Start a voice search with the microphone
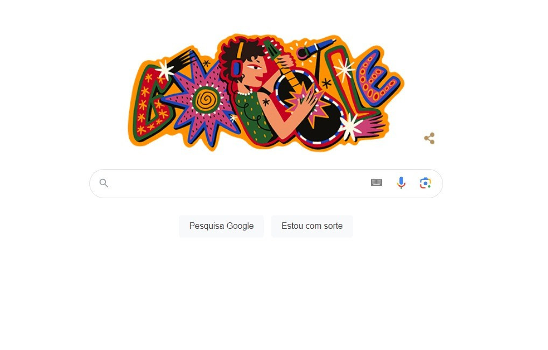 (x=401, y=183)
